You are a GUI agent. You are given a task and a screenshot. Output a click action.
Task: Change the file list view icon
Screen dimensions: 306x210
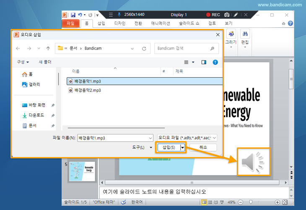click(x=186, y=62)
